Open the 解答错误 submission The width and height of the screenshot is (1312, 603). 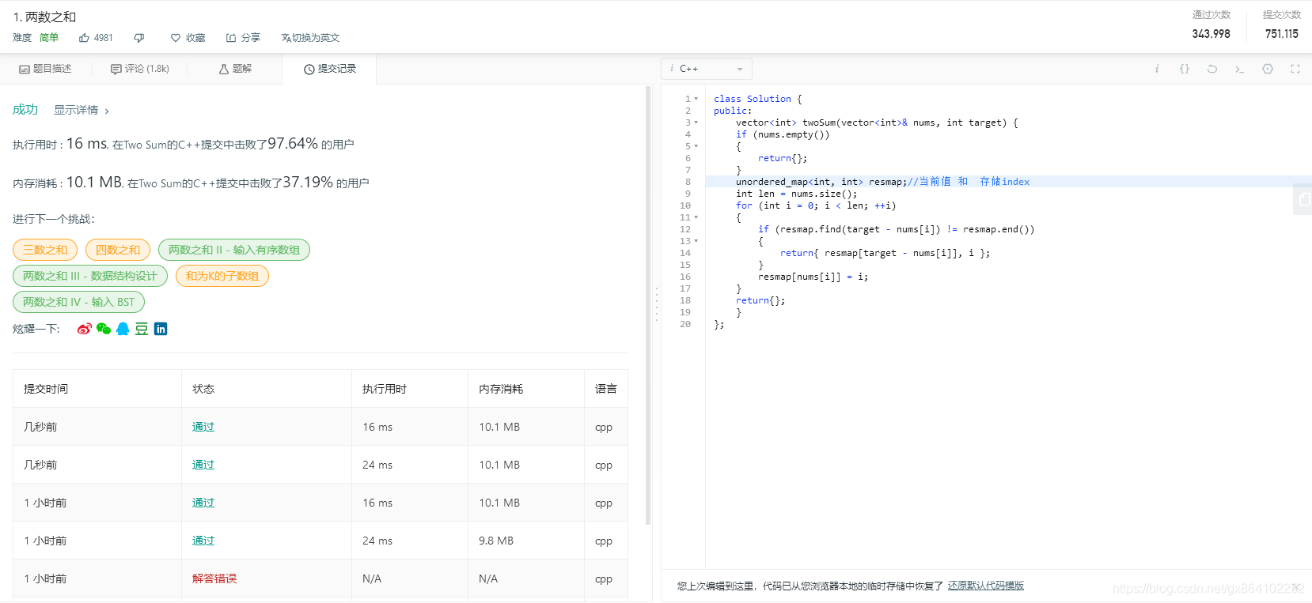pyautogui.click(x=214, y=579)
